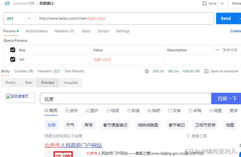Open the three-dots column options
The image size is (241, 157).
[217, 50]
